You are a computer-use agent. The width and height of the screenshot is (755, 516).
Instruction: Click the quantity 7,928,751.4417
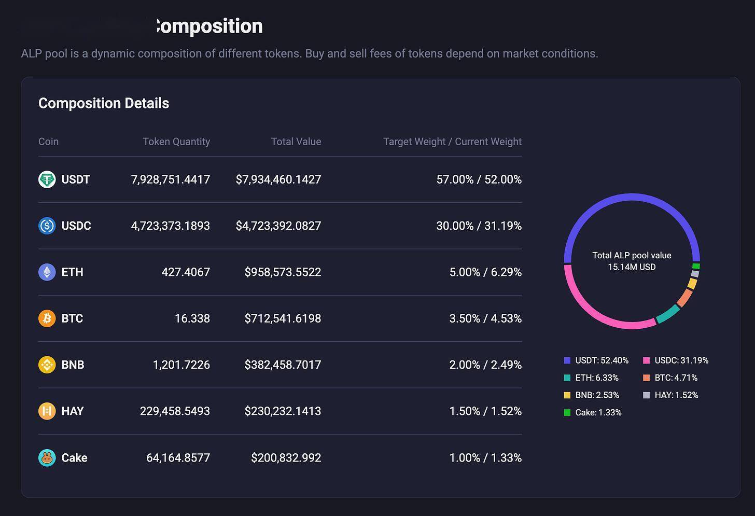(x=171, y=179)
